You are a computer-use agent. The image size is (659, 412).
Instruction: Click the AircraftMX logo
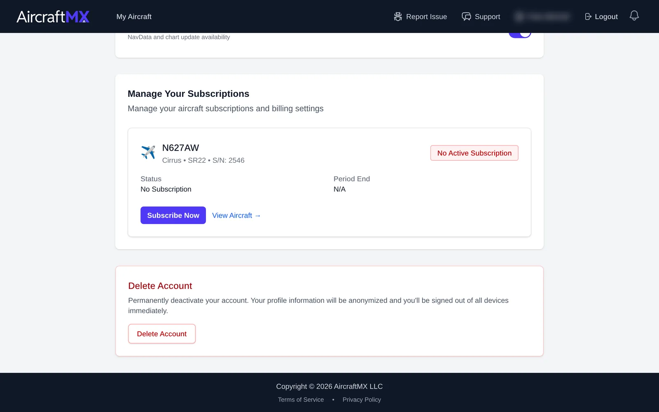(x=53, y=16)
